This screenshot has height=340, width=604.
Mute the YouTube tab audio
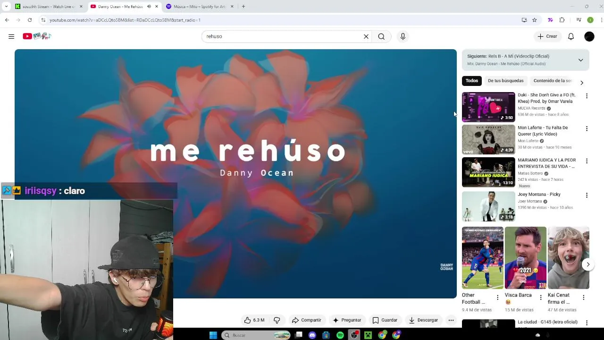pyautogui.click(x=149, y=7)
